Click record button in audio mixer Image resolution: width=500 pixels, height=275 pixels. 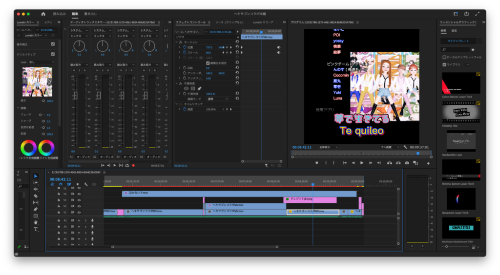pos(133,165)
